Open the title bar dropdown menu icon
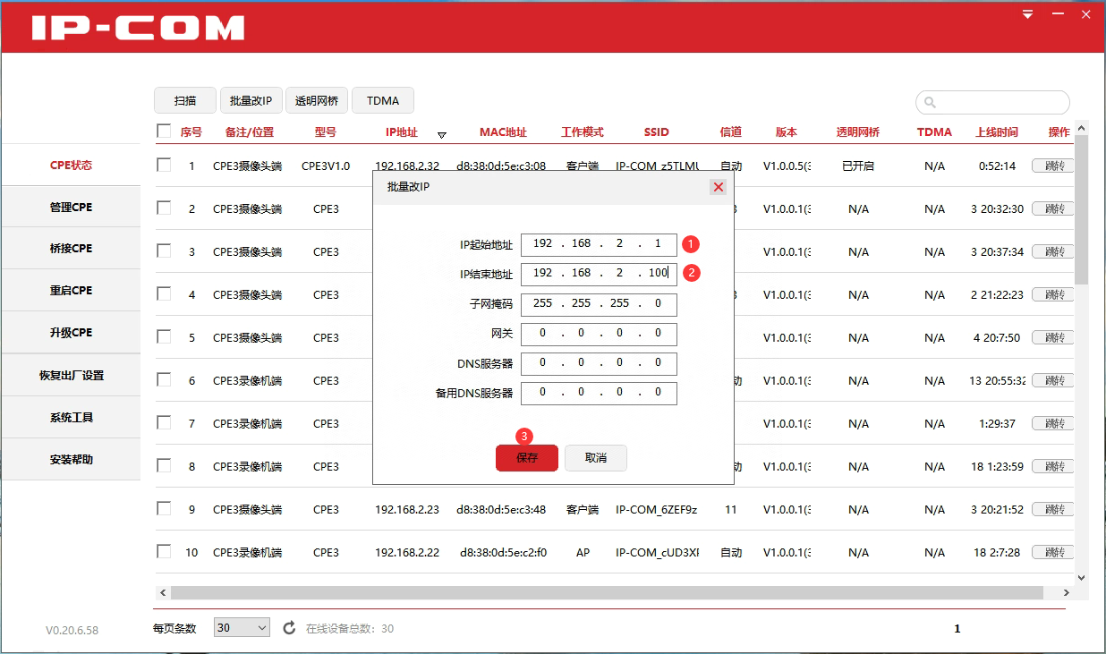This screenshot has width=1106, height=654. pyautogui.click(x=1028, y=14)
